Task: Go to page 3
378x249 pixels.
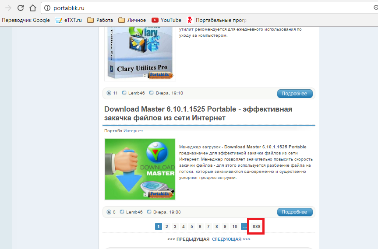Action: 175,226
